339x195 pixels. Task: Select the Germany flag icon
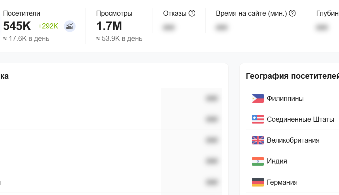tap(258, 182)
